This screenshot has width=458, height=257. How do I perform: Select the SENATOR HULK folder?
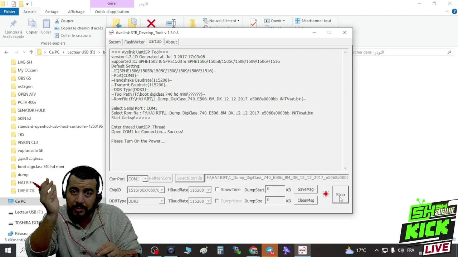tap(31, 110)
